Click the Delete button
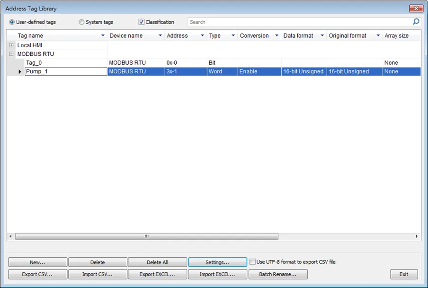The height and width of the screenshot is (288, 428). [x=98, y=262]
